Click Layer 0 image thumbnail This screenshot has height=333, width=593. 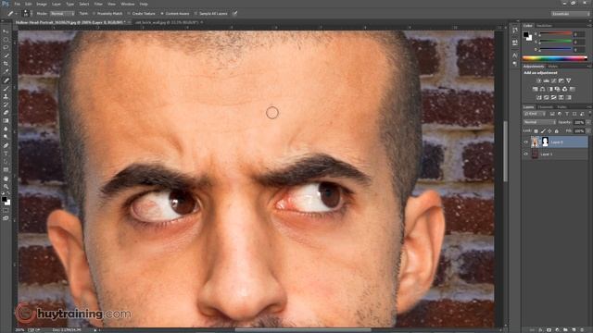click(535, 142)
